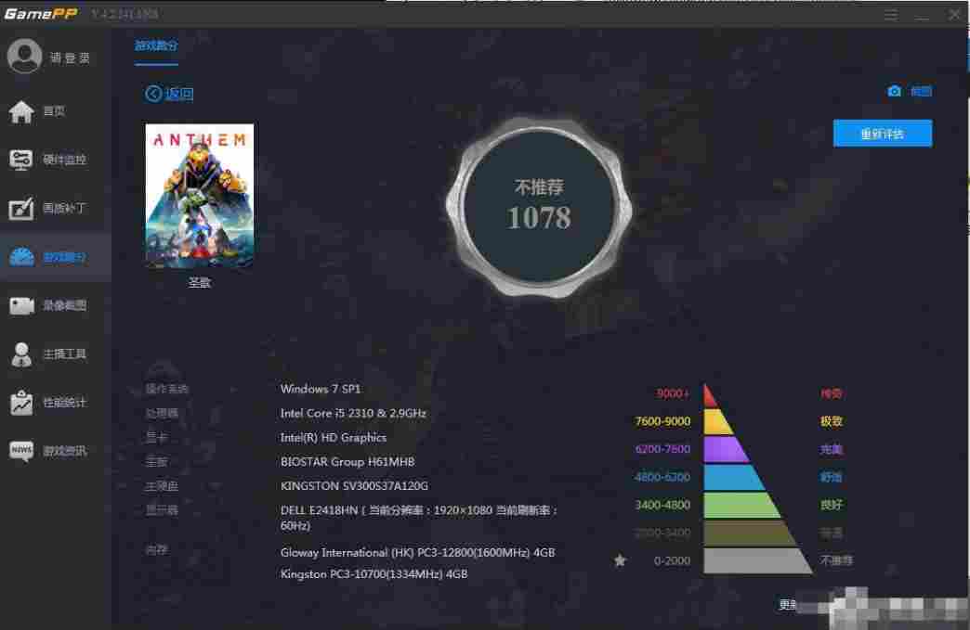970x630 pixels.
Task: Click the star marker beside 0-2000
Action: (620, 560)
